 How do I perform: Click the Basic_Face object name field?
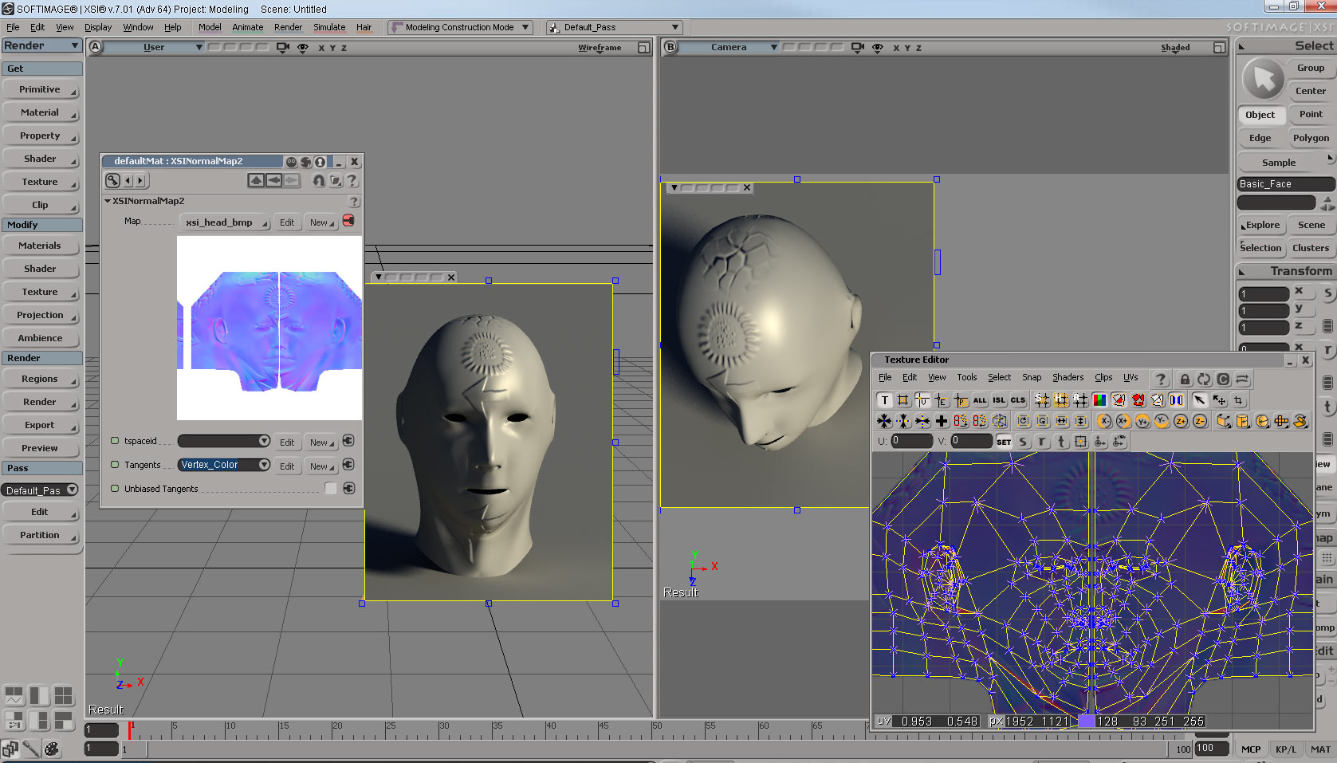1285,183
